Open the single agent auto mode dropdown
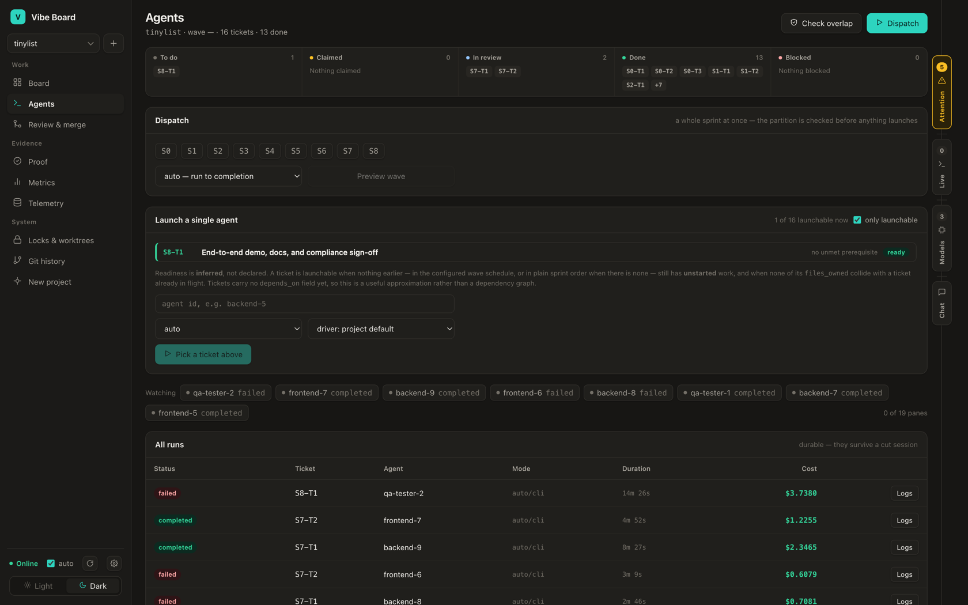The width and height of the screenshot is (968, 605). click(x=228, y=329)
